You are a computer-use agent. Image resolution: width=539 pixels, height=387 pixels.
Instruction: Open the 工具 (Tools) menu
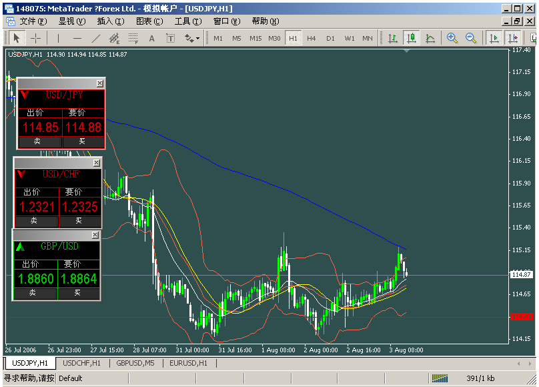tap(187, 21)
